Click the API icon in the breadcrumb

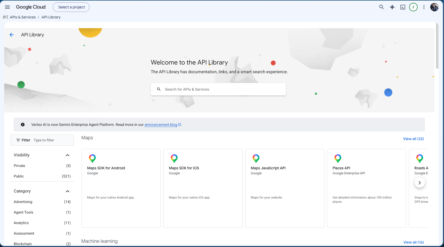pos(6,17)
